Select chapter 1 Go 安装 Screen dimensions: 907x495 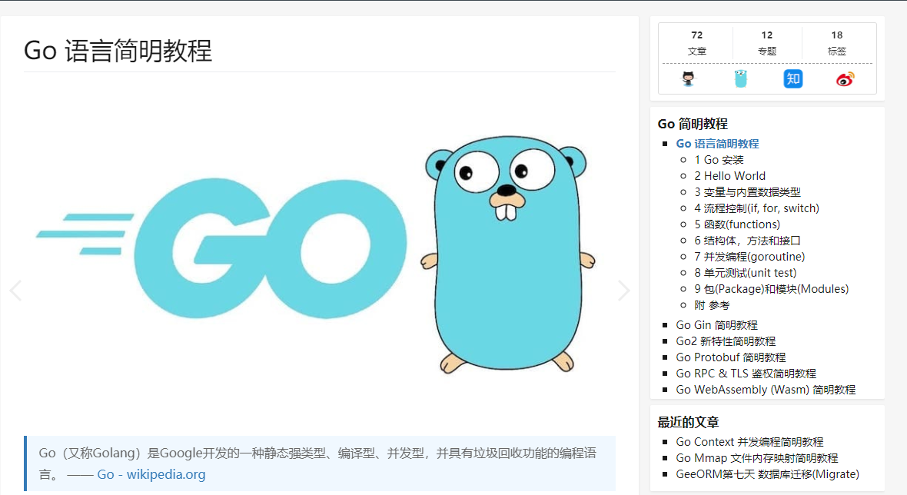pos(721,159)
